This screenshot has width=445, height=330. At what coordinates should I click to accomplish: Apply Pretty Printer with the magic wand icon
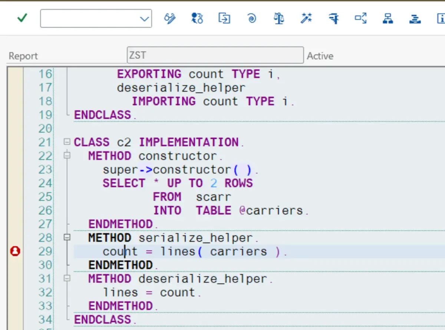point(306,18)
